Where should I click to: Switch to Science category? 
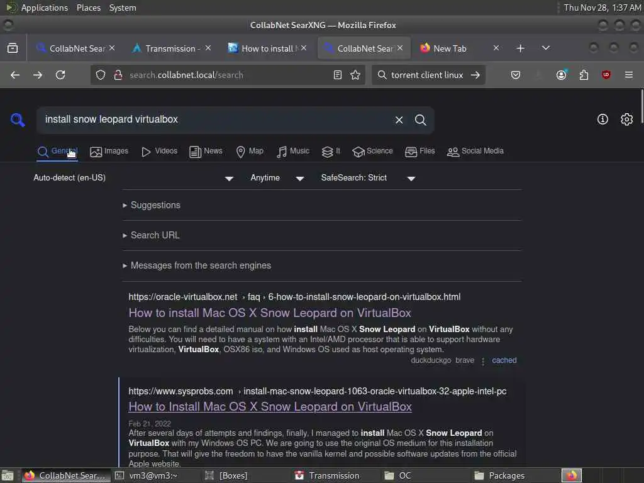(x=372, y=151)
